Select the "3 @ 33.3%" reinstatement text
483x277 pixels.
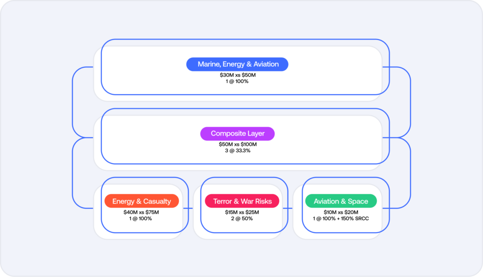point(237,150)
